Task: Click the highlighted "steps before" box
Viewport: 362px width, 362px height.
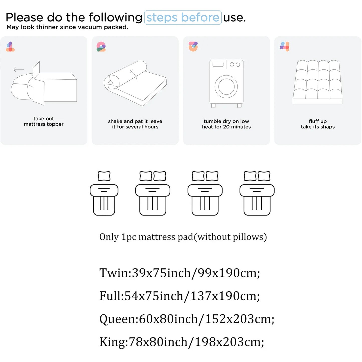Action: (x=183, y=18)
